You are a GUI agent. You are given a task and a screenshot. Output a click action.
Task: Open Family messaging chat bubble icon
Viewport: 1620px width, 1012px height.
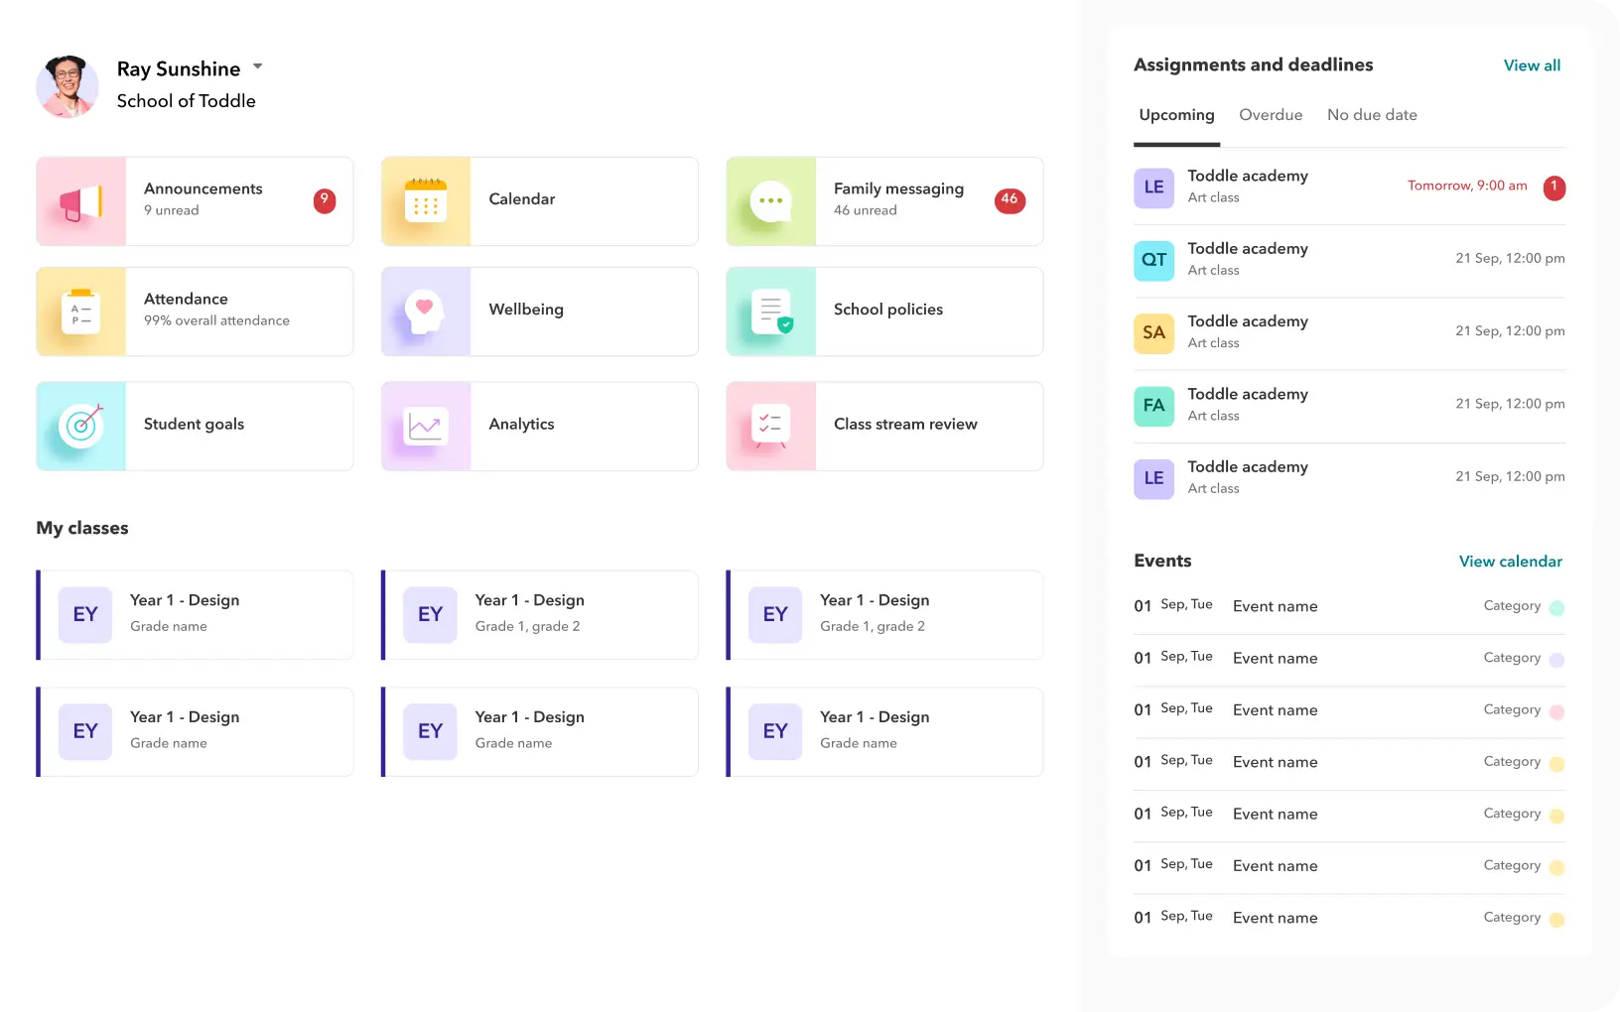click(770, 199)
